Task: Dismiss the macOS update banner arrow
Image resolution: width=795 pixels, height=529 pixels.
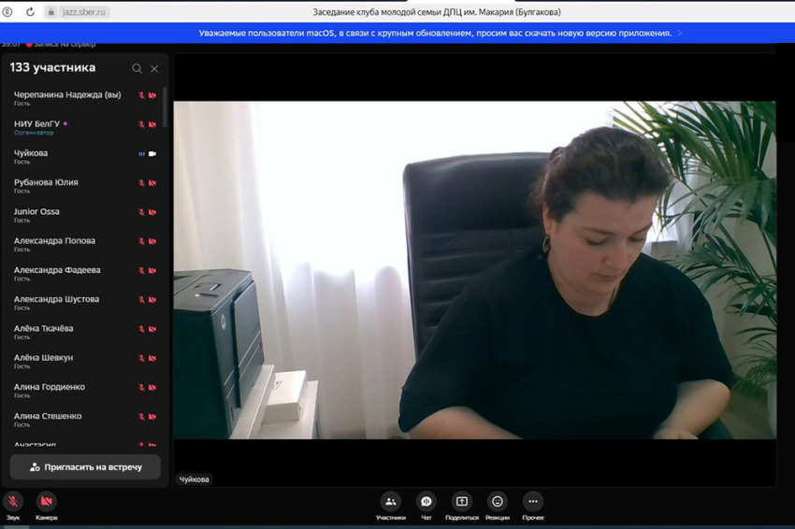Action: [680, 33]
